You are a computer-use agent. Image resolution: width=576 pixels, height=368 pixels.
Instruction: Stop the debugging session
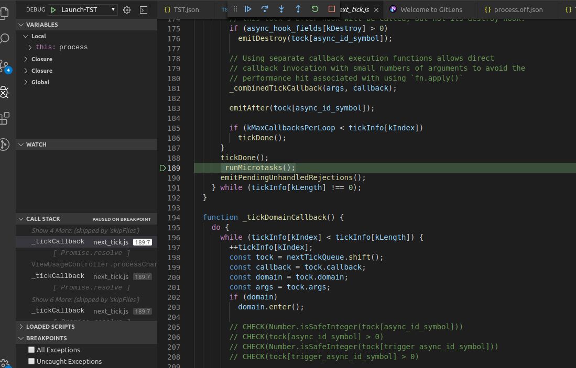pyautogui.click(x=332, y=9)
